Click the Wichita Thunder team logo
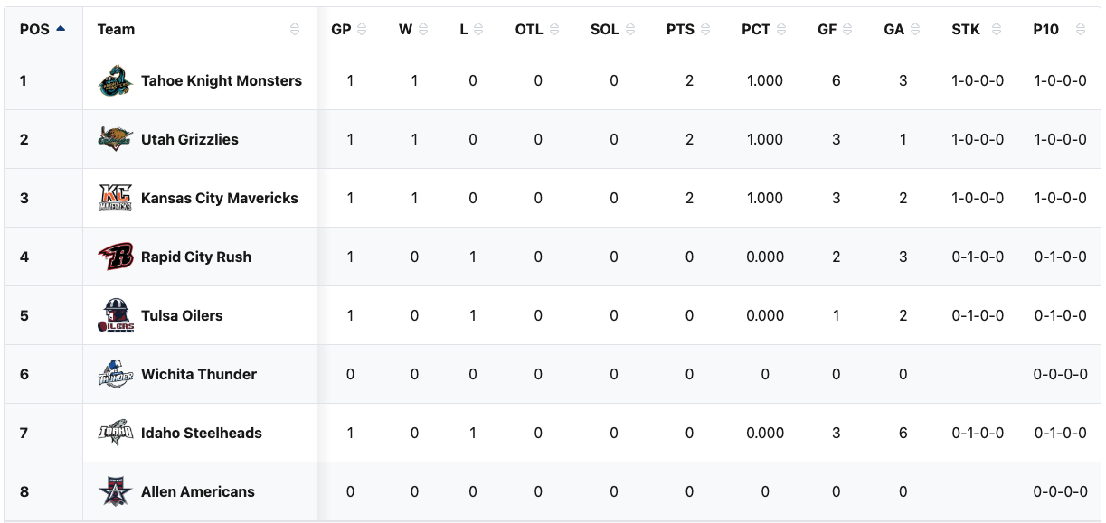The image size is (1106, 523). pyautogui.click(x=116, y=374)
